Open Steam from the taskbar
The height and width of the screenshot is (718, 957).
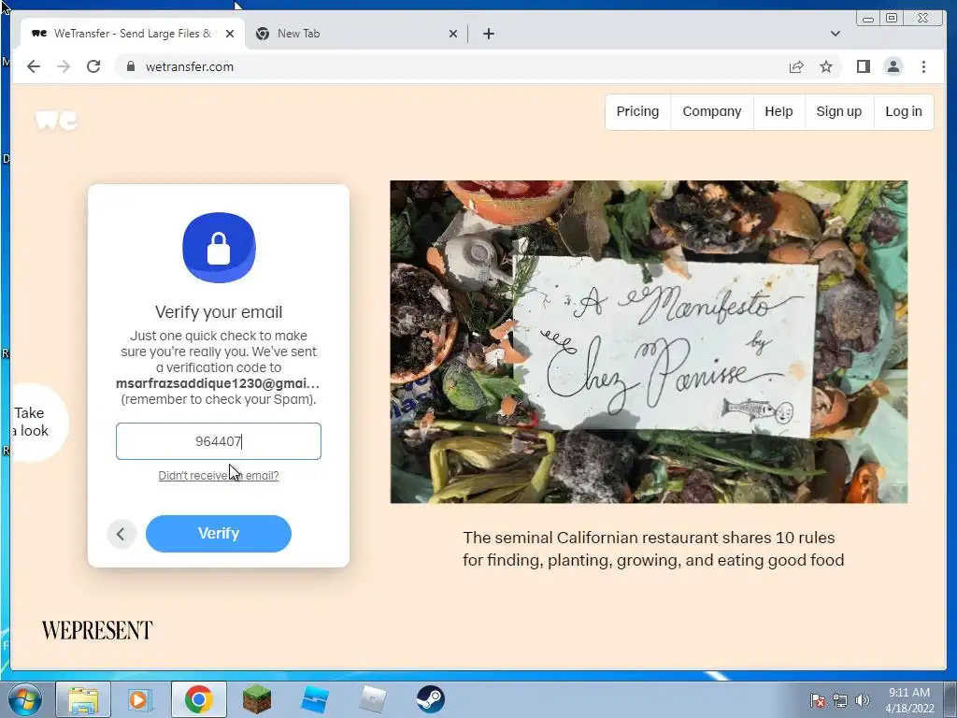point(430,699)
